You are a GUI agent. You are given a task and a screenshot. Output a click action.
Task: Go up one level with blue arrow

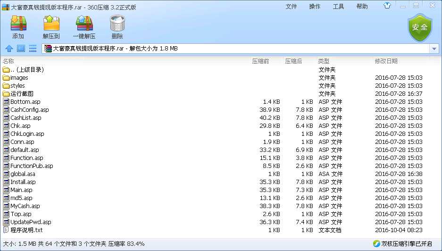coord(9,49)
